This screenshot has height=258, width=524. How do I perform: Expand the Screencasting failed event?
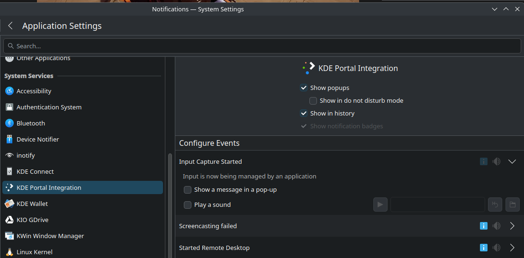point(512,226)
